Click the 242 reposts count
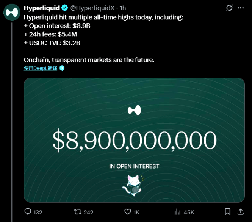Image resolution: width=252 pixels, height=222 pixels. pyautogui.click(x=88, y=212)
